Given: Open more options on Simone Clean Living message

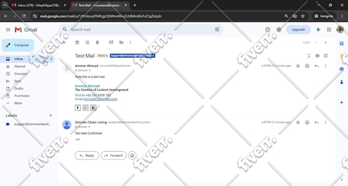Looking at the screenshot, I should [x=325, y=122].
